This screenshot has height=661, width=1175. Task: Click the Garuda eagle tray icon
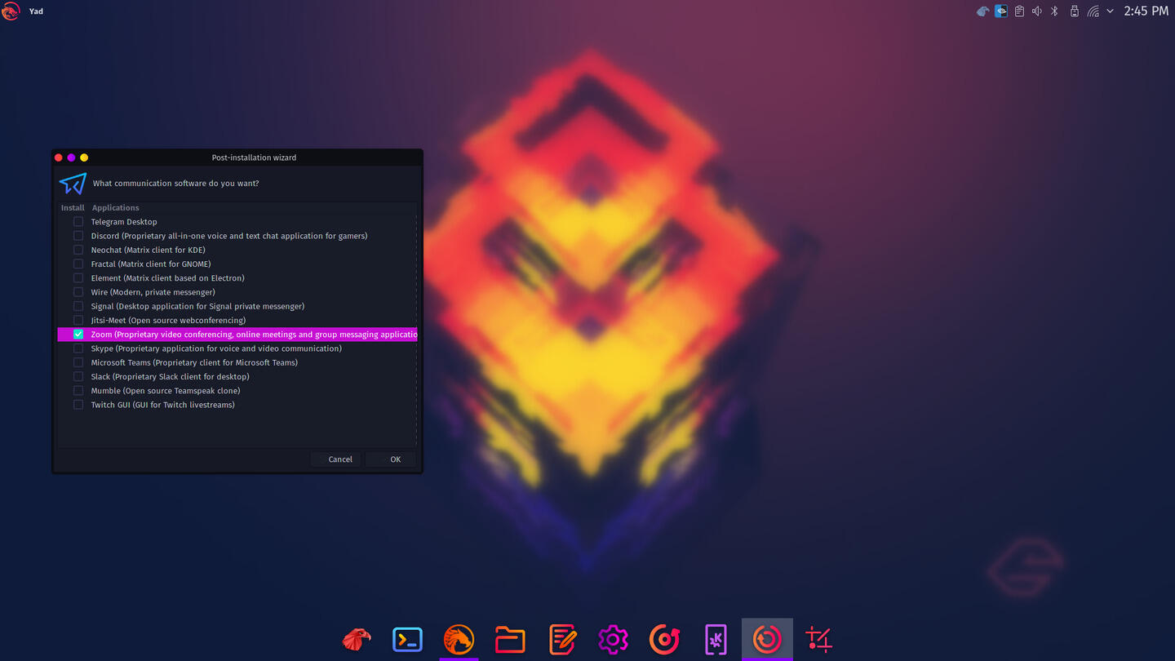983,11
